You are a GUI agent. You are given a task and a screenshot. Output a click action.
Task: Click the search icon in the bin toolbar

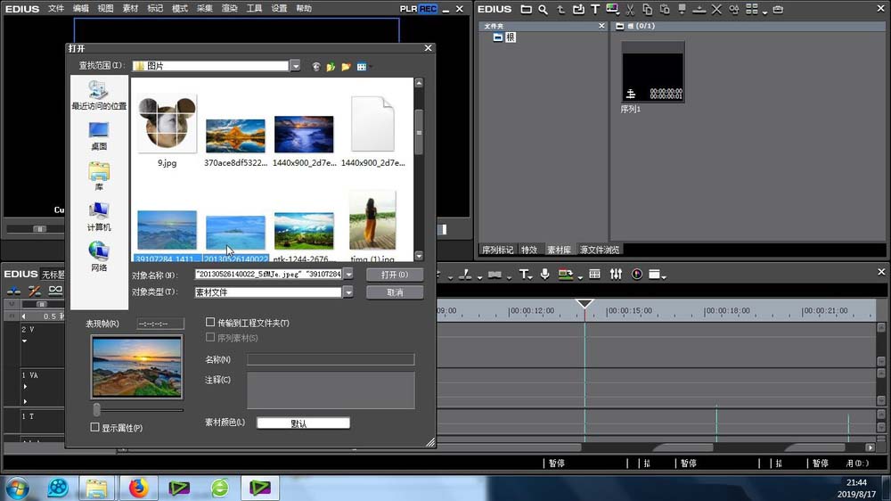point(543,10)
